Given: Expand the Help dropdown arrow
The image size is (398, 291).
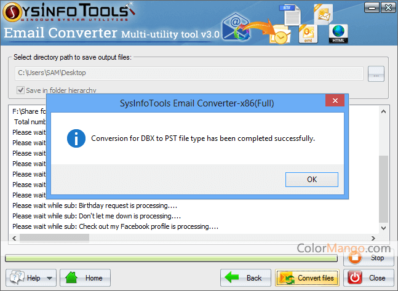Looking at the screenshot, I should pyautogui.click(x=49, y=278).
